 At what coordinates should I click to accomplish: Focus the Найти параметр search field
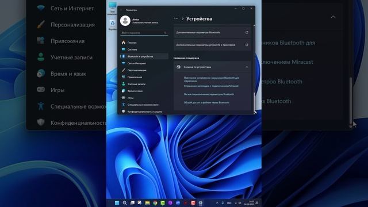[x=144, y=33]
